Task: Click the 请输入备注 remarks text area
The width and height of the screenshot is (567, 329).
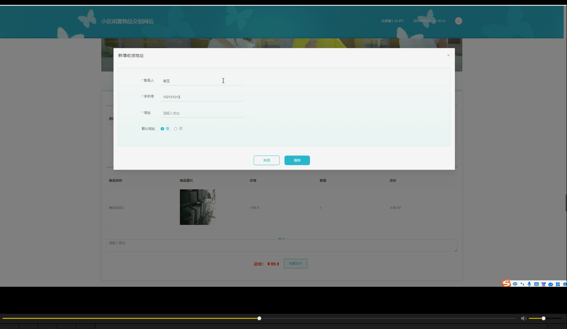Action: [x=282, y=246]
